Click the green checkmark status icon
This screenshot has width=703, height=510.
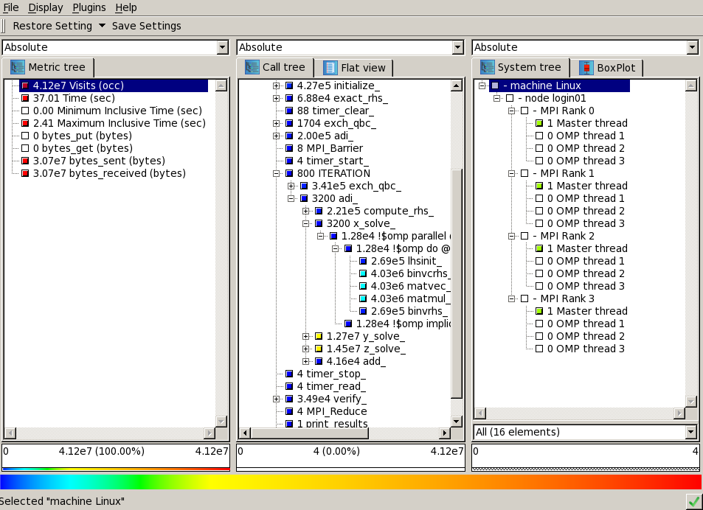(x=694, y=502)
